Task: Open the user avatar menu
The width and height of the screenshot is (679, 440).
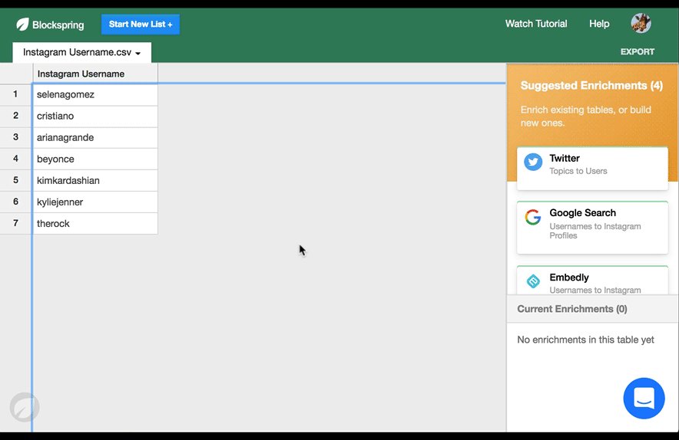Action: pyautogui.click(x=641, y=23)
